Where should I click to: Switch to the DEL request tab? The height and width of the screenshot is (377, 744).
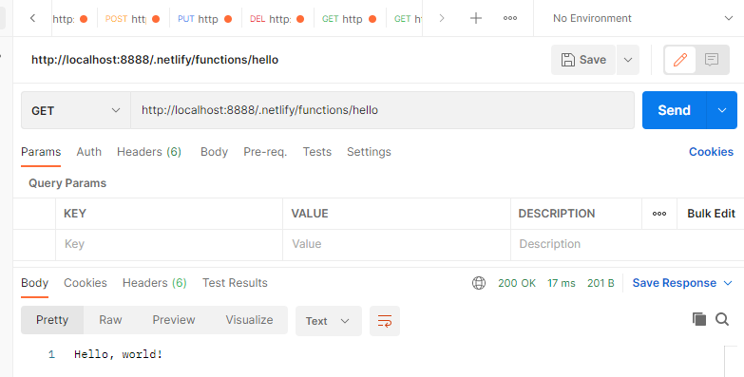(x=277, y=19)
